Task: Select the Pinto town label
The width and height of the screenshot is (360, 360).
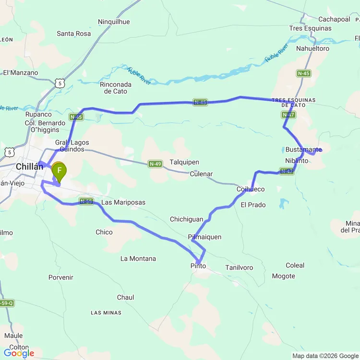Action: click(198, 266)
